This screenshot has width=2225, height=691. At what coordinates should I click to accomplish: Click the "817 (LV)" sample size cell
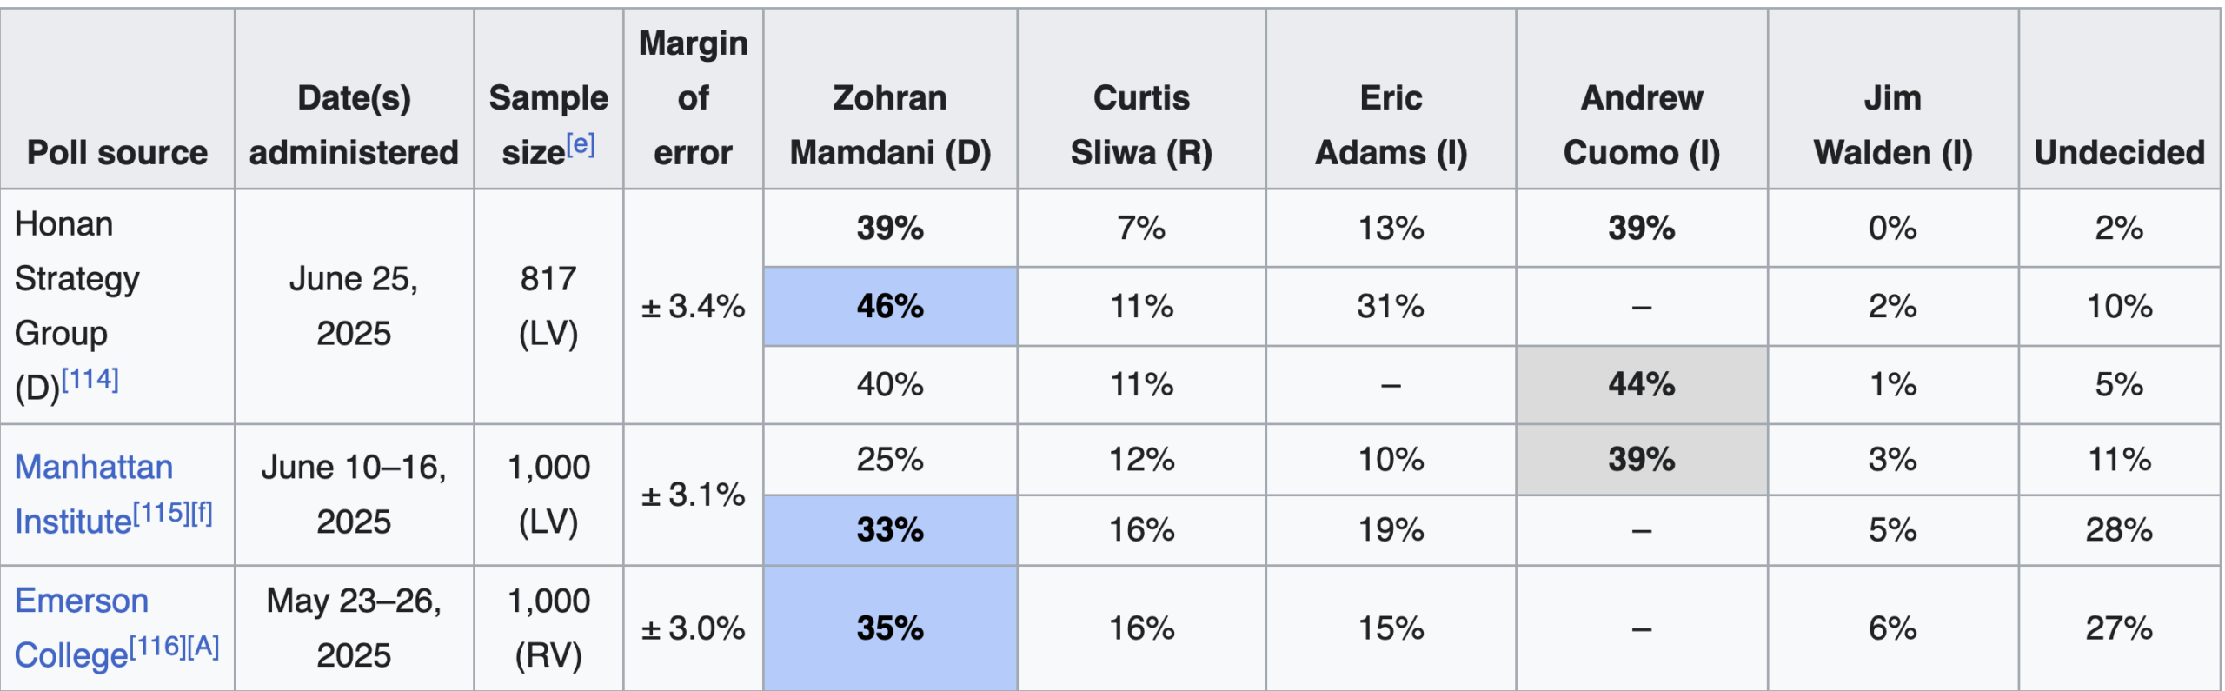point(548,307)
